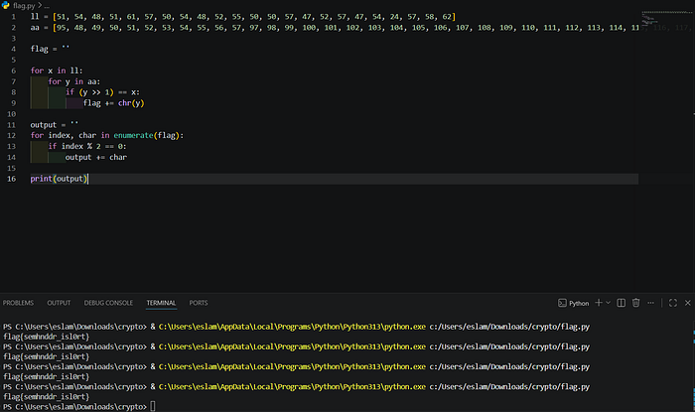
Task: Click the Python terminal profile label
Action: tap(579, 304)
